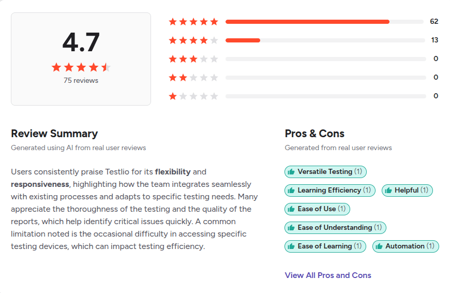
Task: Filter by the Helpful tag
Action: (407, 191)
